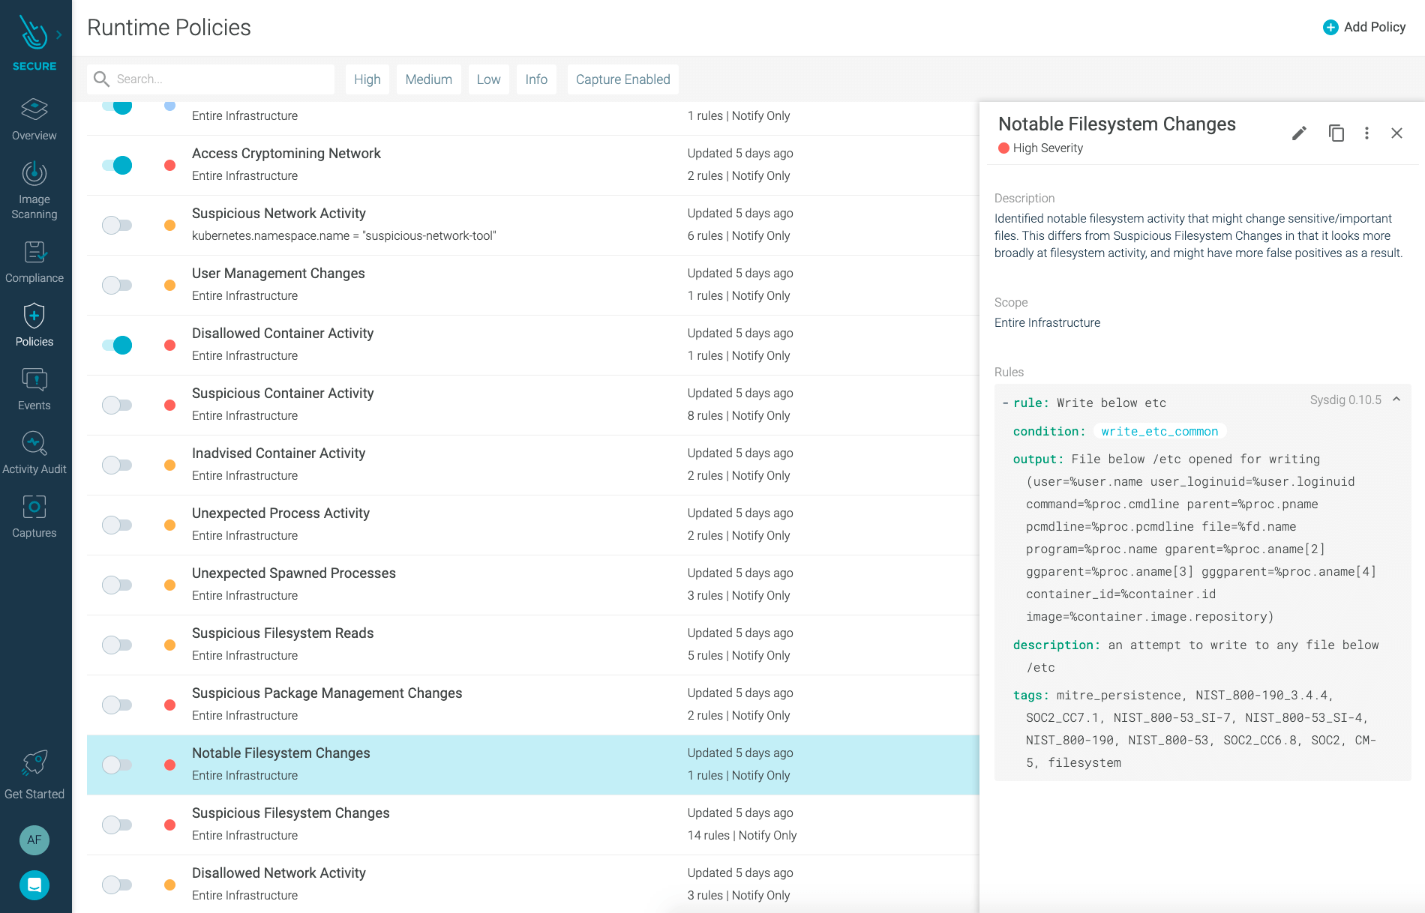Go to the Captures section
The image size is (1425, 913).
pyautogui.click(x=34, y=514)
